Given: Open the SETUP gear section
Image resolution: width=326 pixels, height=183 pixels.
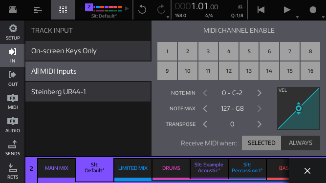Looking at the screenshot, I should pyautogui.click(x=13, y=32).
